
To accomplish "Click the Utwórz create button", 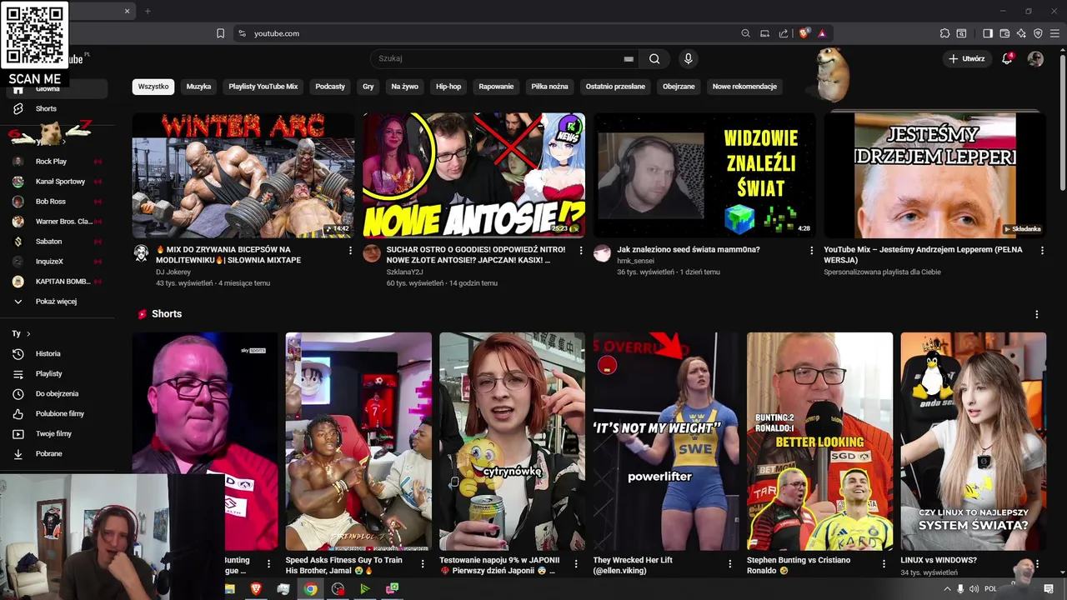I will pyautogui.click(x=966, y=58).
